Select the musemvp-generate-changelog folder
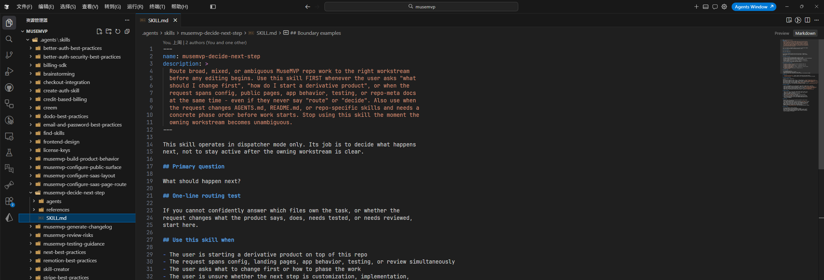The width and height of the screenshot is (824, 280). pos(77,227)
